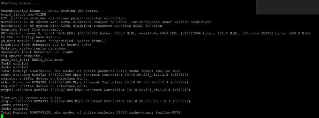Click the green terminal cursor block

pos(2,116)
